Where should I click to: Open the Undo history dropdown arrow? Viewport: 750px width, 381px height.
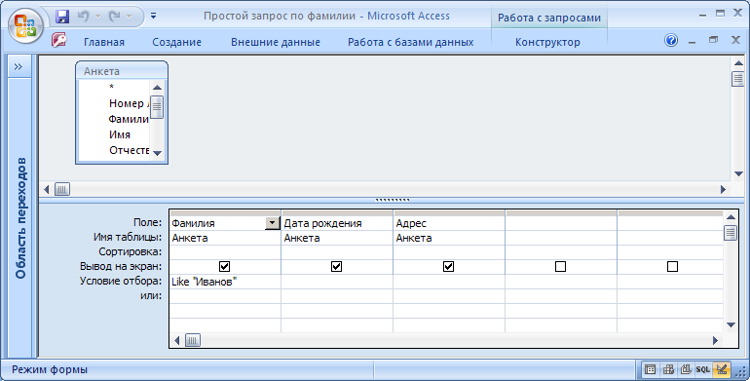click(98, 17)
